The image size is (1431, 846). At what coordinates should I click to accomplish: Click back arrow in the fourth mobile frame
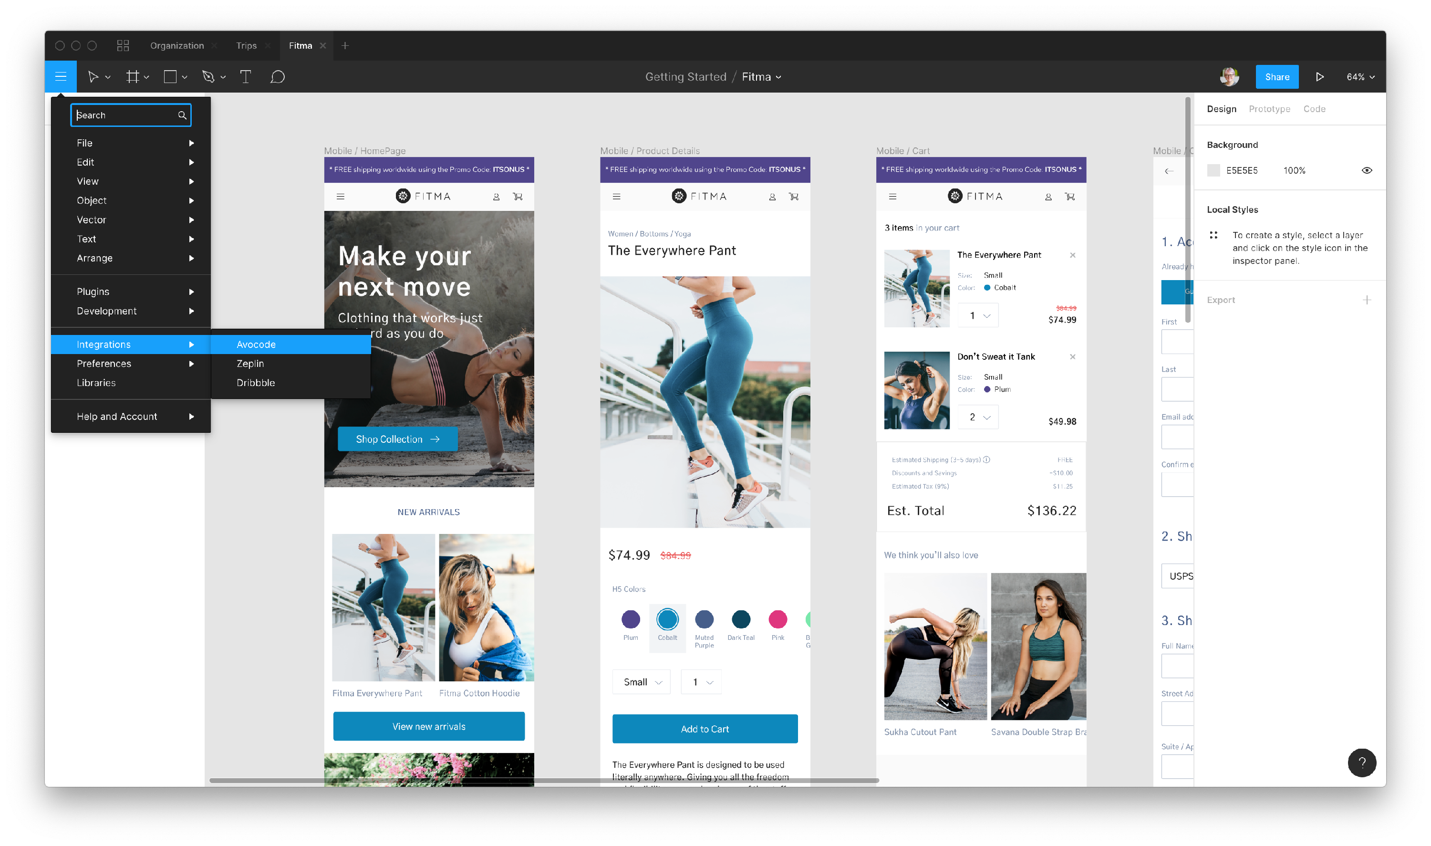click(1169, 171)
